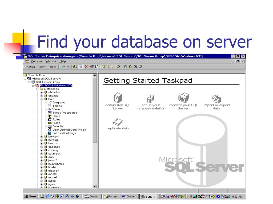This screenshot has width=273, height=204.
Task: Click the red Delete X icon
Action: (x=87, y=67)
